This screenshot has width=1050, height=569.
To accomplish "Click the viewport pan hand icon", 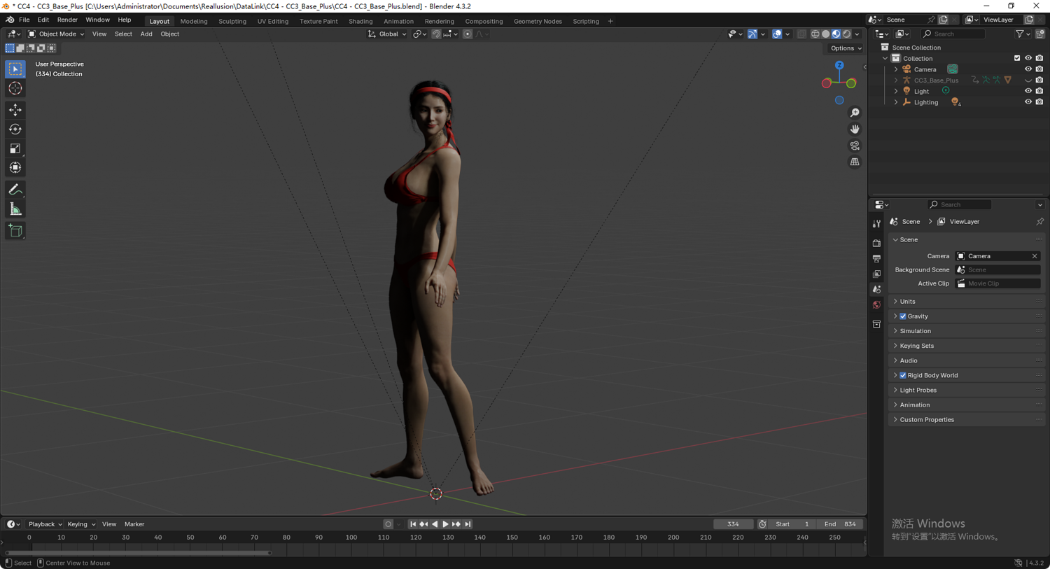I will coord(855,129).
